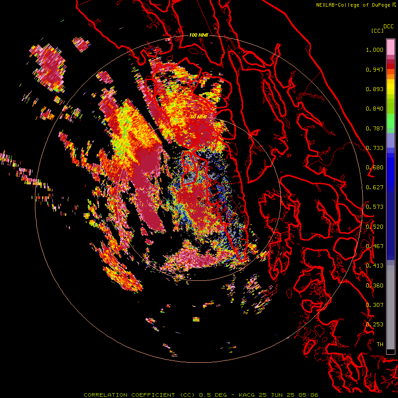The width and height of the screenshot is (398, 398).
Task: Pick the bright green segment of color bar
Action: pyautogui.click(x=390, y=121)
